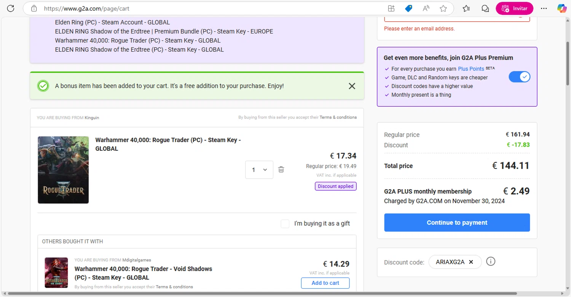Add Void Shadows to cart

(325, 283)
